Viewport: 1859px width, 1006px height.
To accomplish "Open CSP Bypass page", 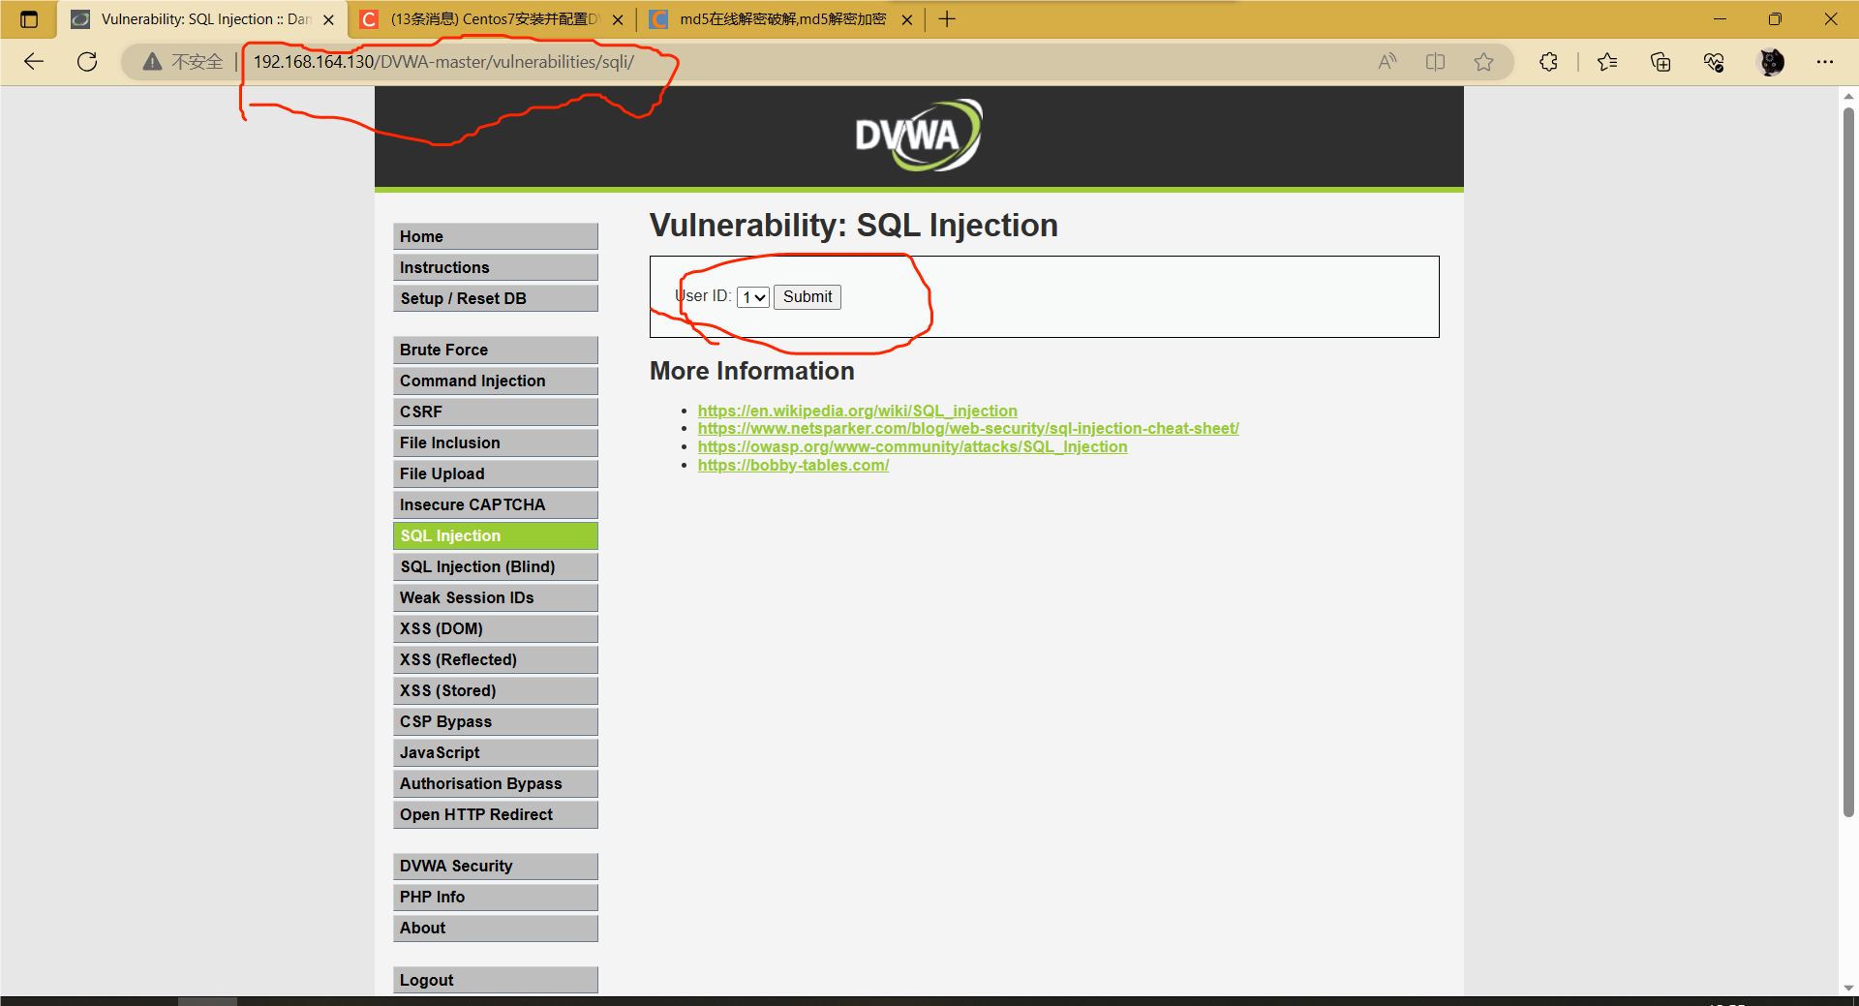I will (x=496, y=721).
